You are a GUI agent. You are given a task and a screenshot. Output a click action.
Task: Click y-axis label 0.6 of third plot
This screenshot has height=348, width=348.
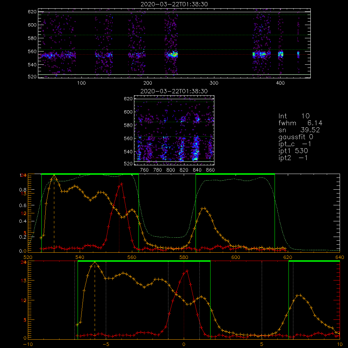pyautogui.click(x=23, y=206)
